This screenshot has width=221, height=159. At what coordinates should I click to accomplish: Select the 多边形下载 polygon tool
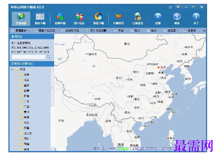(x=70, y=31)
